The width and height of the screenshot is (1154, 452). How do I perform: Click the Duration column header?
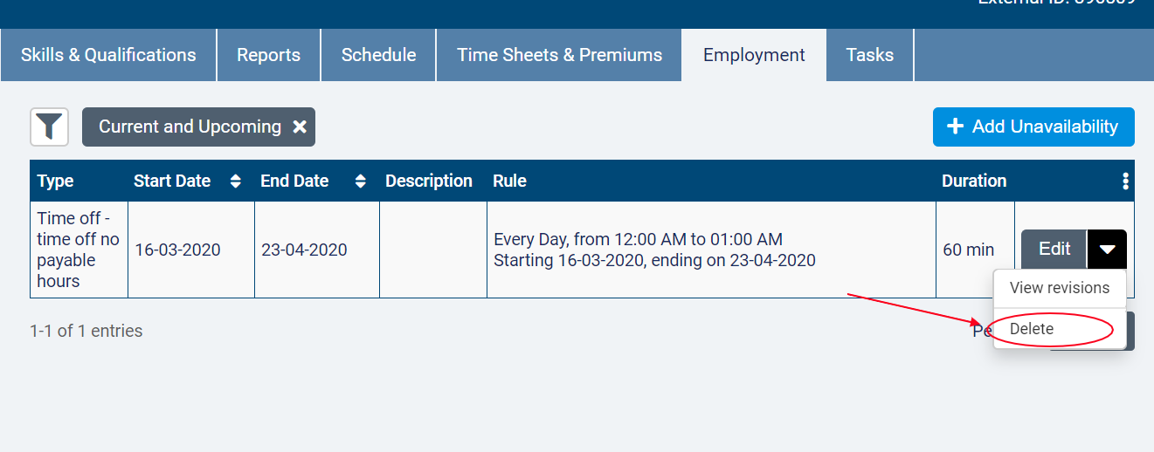pyautogui.click(x=974, y=181)
